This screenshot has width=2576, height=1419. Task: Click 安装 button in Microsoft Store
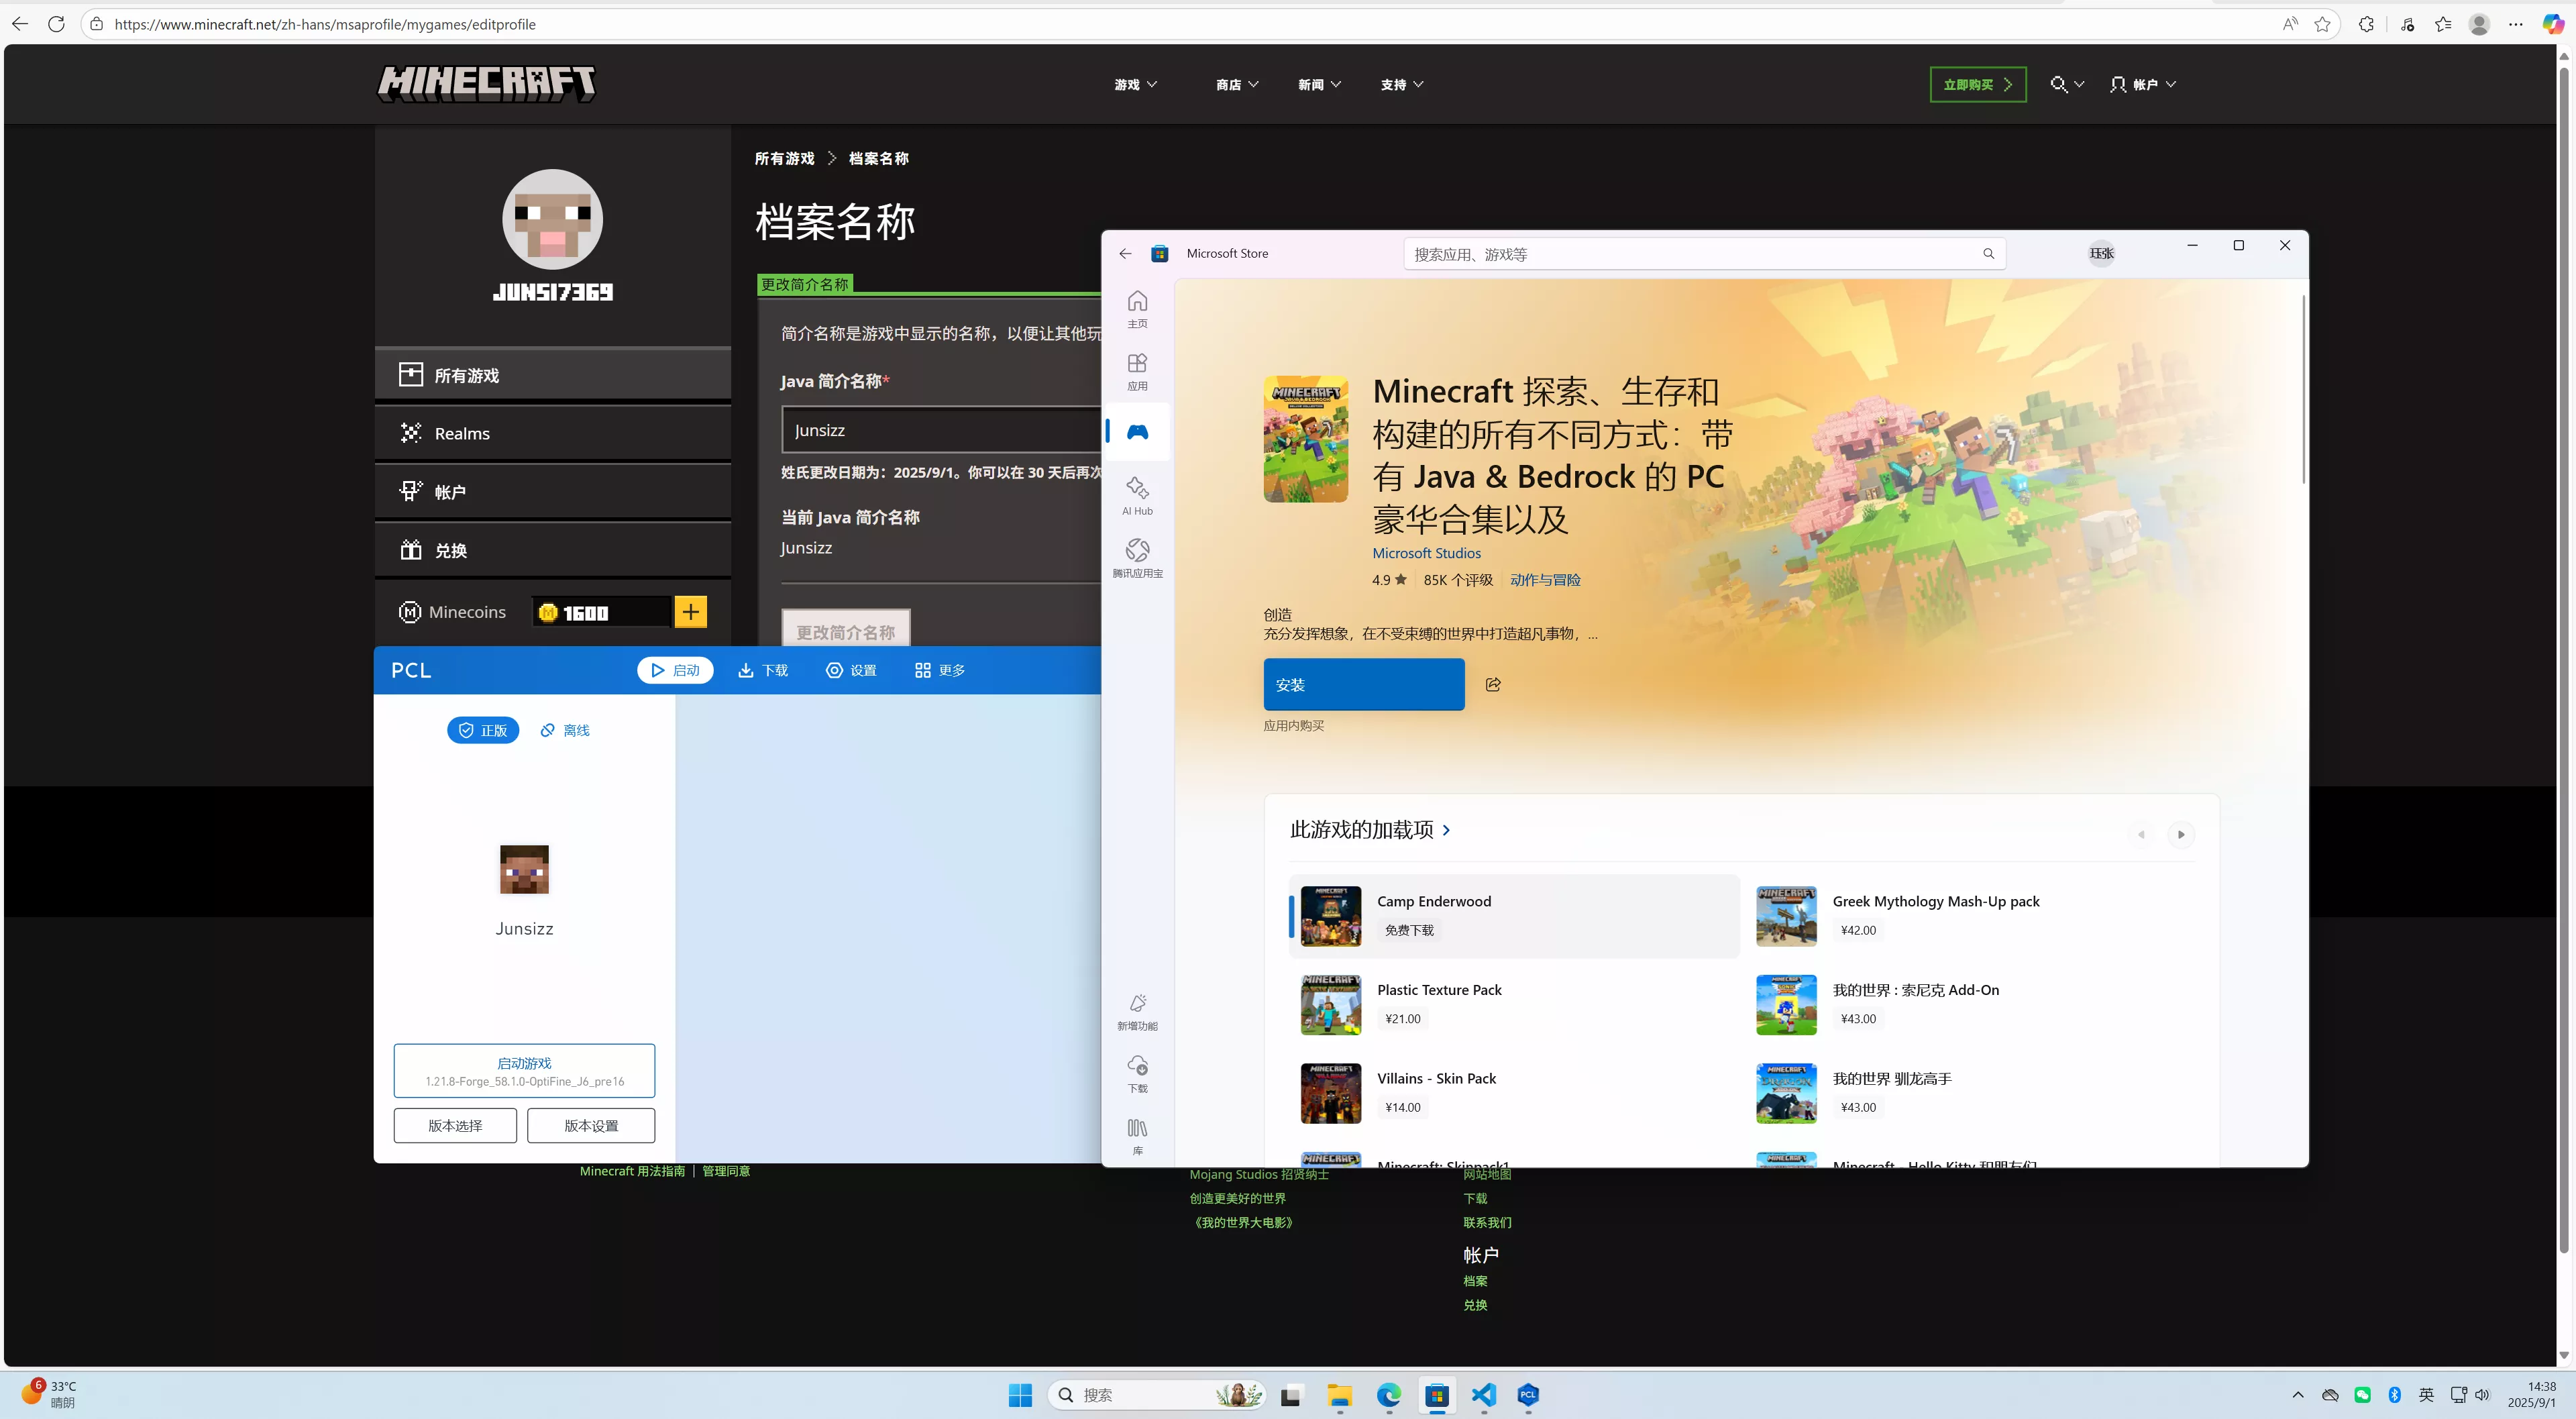point(1364,685)
